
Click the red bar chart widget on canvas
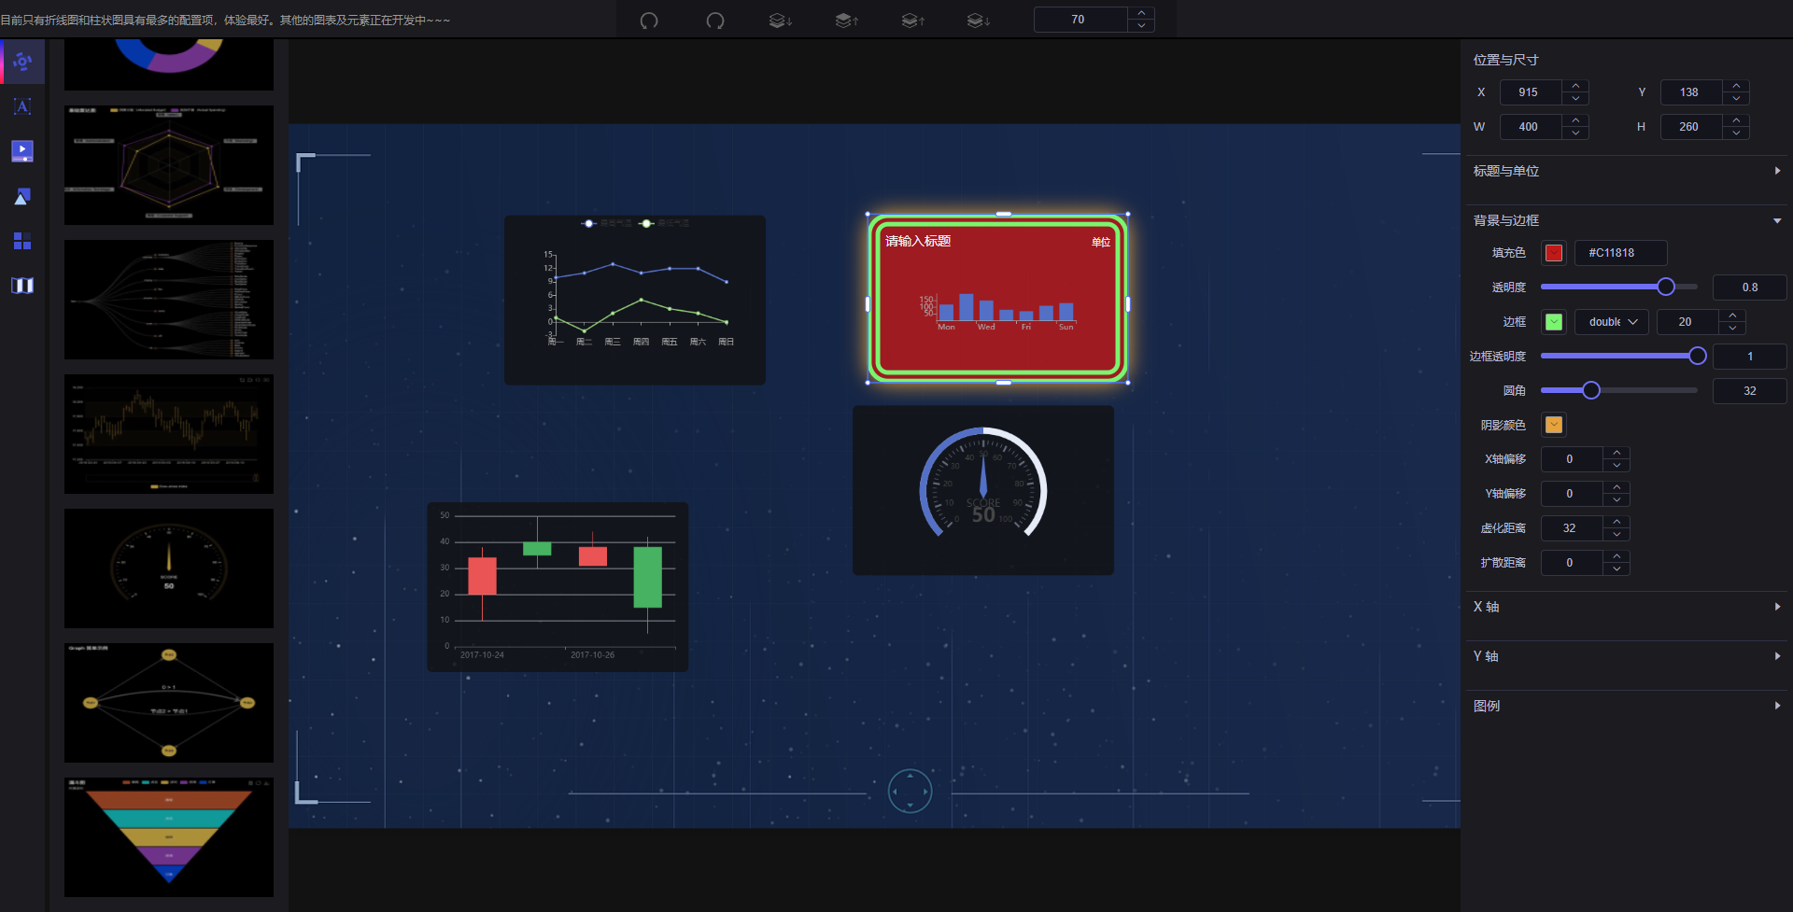997,298
